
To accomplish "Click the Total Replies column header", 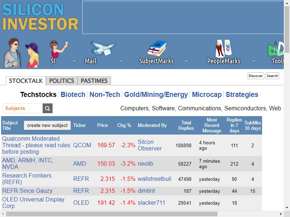I will pos(186,125).
